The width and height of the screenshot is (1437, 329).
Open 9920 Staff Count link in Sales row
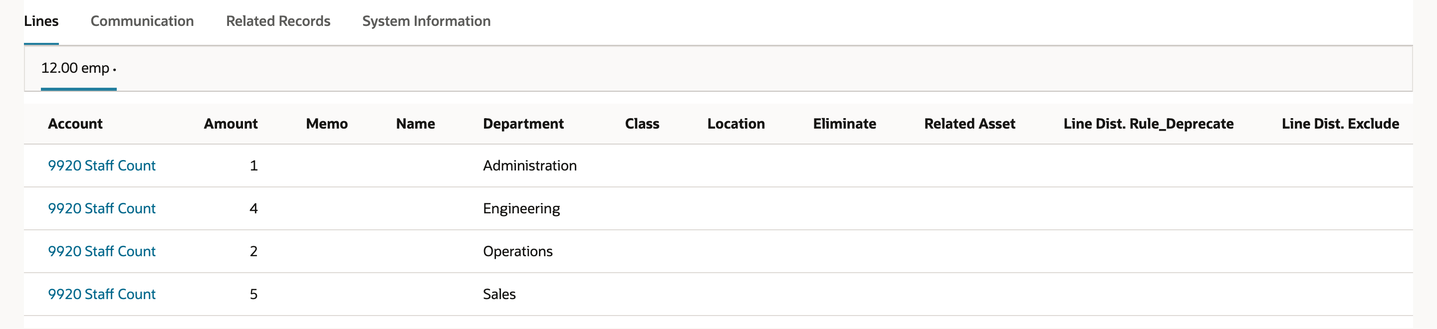(101, 295)
